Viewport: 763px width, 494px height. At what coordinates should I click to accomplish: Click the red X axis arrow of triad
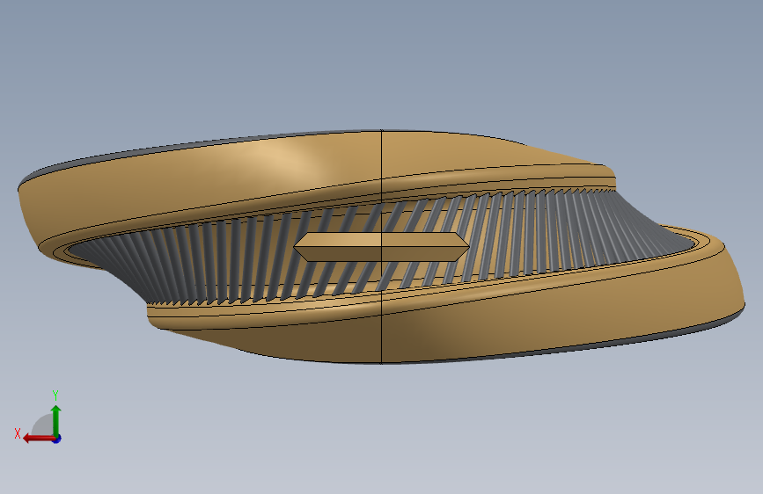[38, 439]
